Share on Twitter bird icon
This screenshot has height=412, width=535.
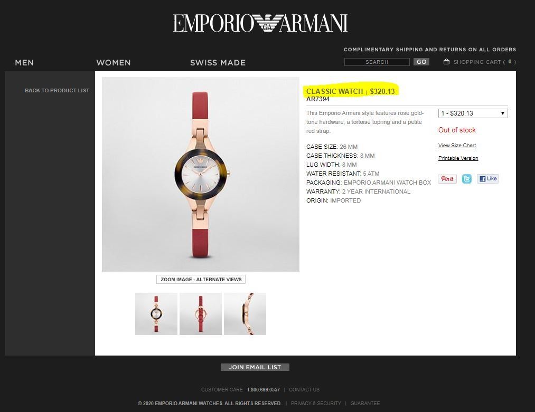pos(466,178)
